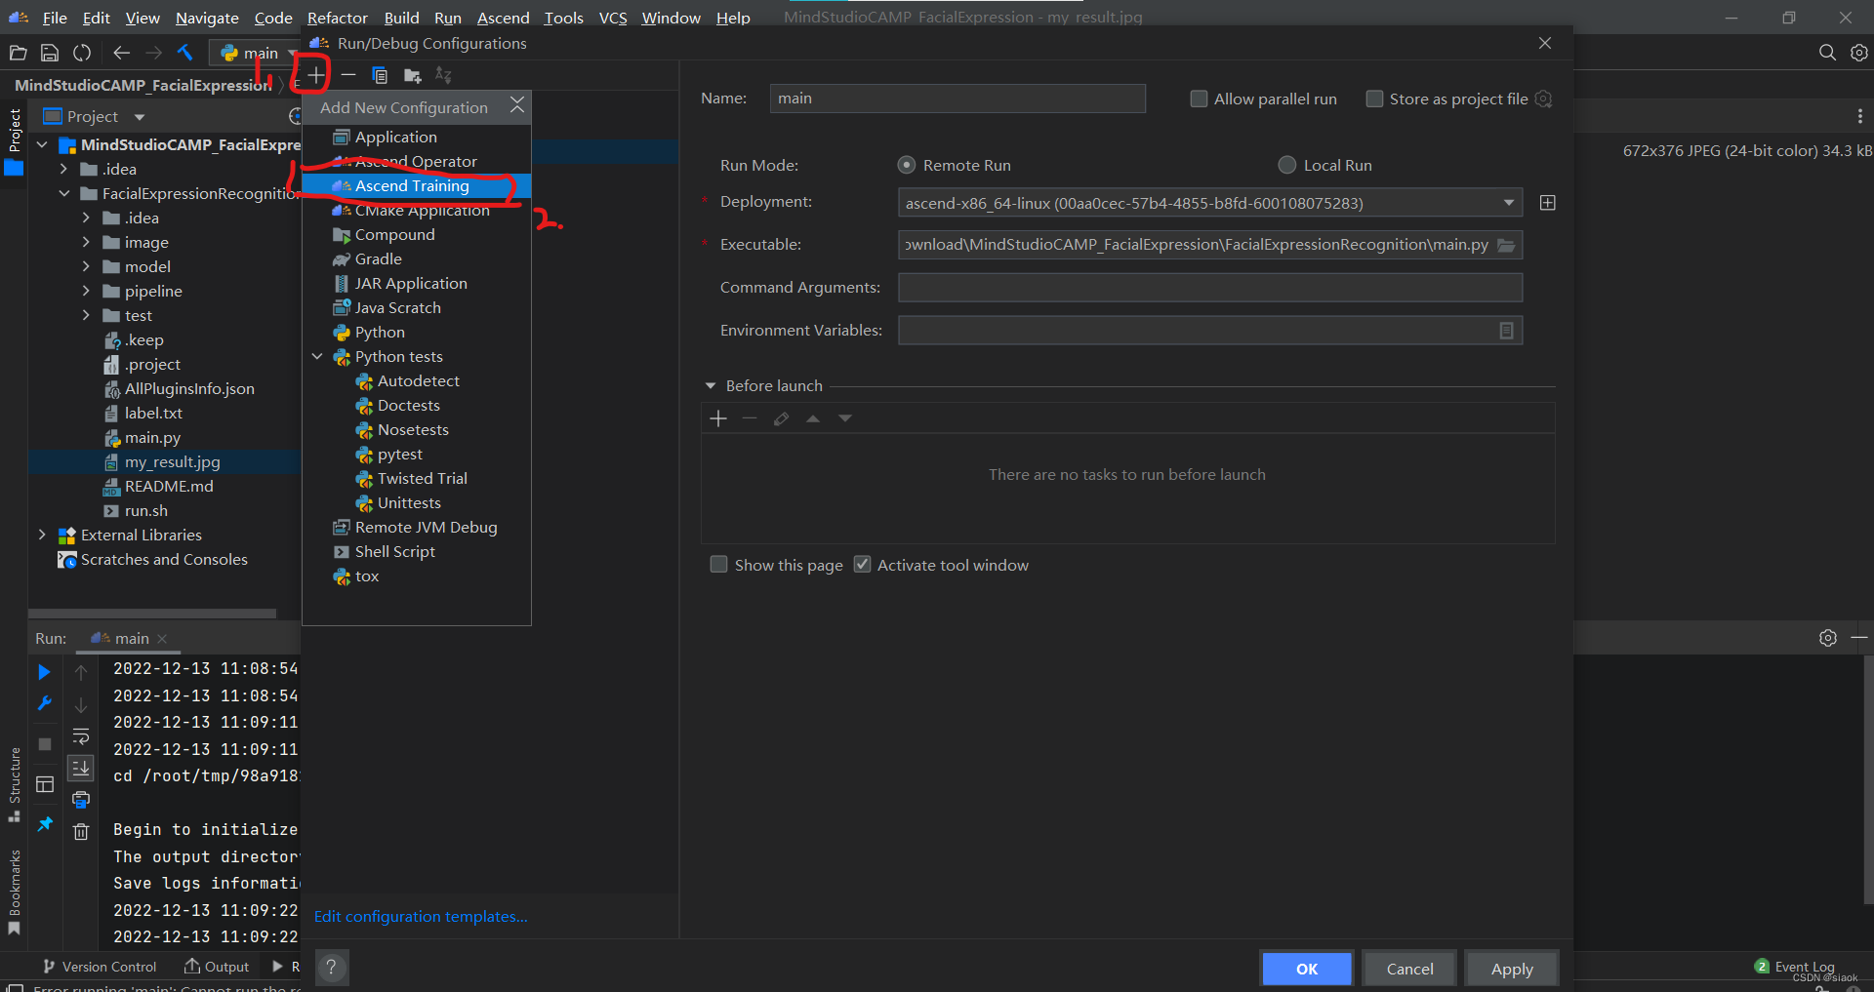Click inside the Command Arguments input field
Viewport: 1874px width, 992px height.
pos(1208,287)
